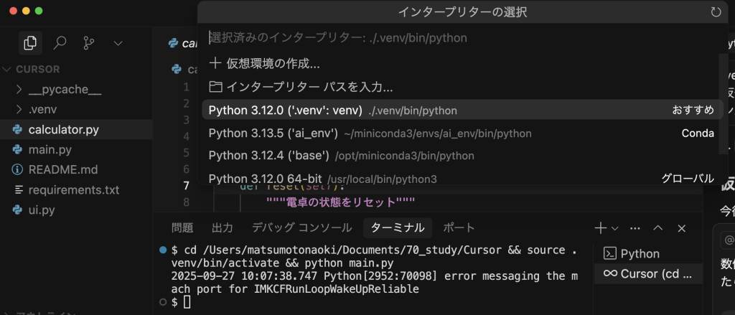This screenshot has height=315, width=735.
Task: Close the terminal panel with X
Action: point(682,228)
